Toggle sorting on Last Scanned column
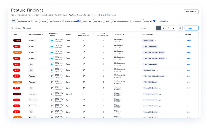 120,34
